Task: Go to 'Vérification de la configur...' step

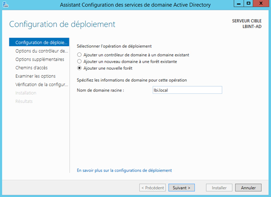Action: click(x=41, y=84)
